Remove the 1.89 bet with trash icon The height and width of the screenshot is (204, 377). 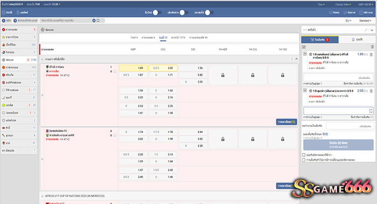point(371,54)
